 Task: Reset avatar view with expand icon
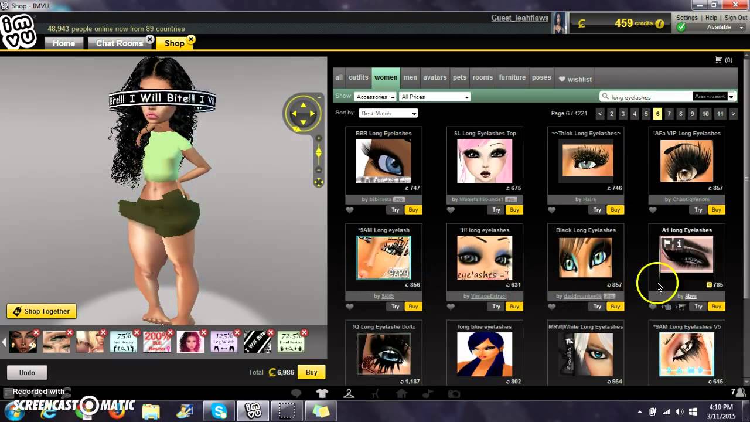pyautogui.click(x=318, y=182)
